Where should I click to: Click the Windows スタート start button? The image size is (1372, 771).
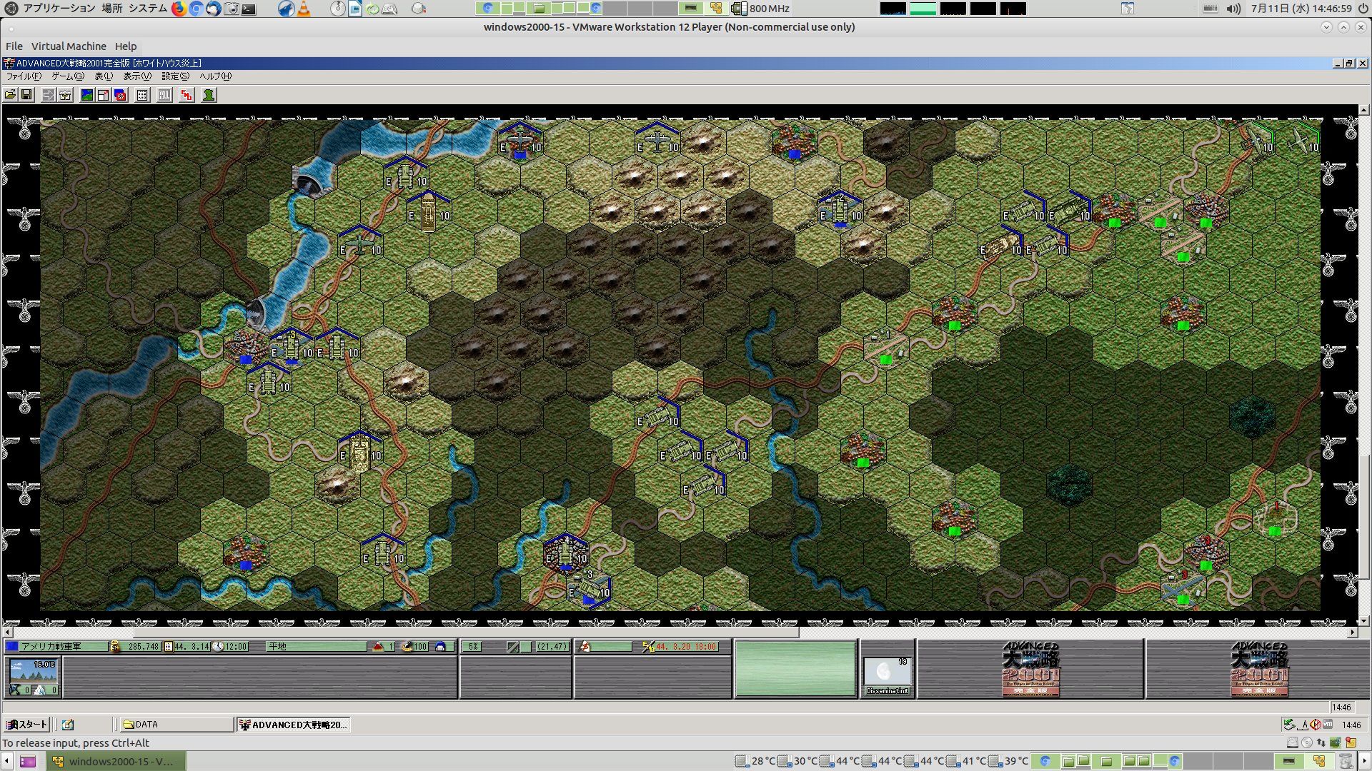click(26, 725)
